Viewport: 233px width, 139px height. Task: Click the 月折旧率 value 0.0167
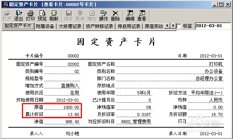pos(144,114)
